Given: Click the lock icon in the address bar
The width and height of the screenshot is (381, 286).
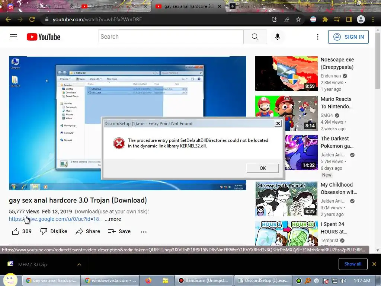Looking at the screenshot, I should coord(47,19).
